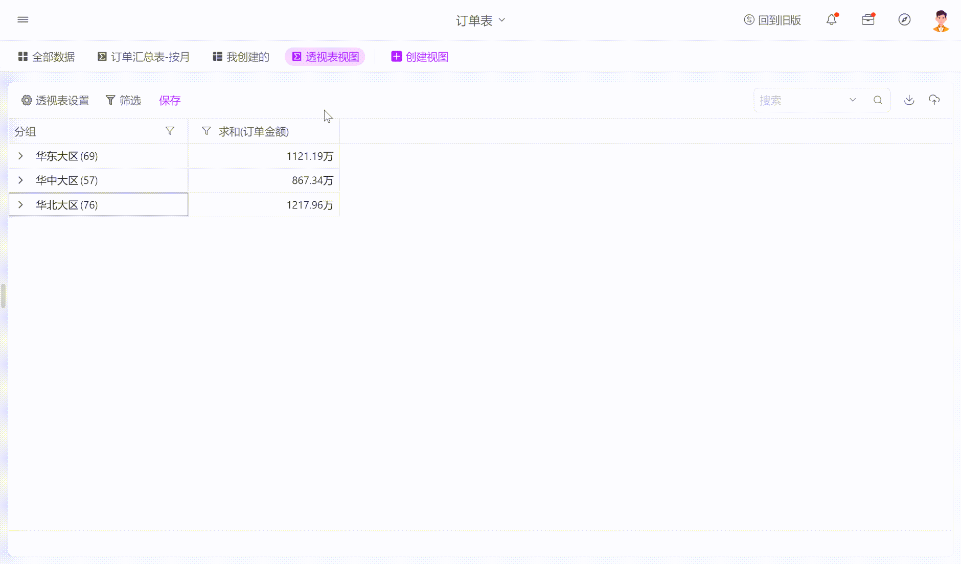Expand the 华东大区 group
Screen dimensions: 961x564
20,156
